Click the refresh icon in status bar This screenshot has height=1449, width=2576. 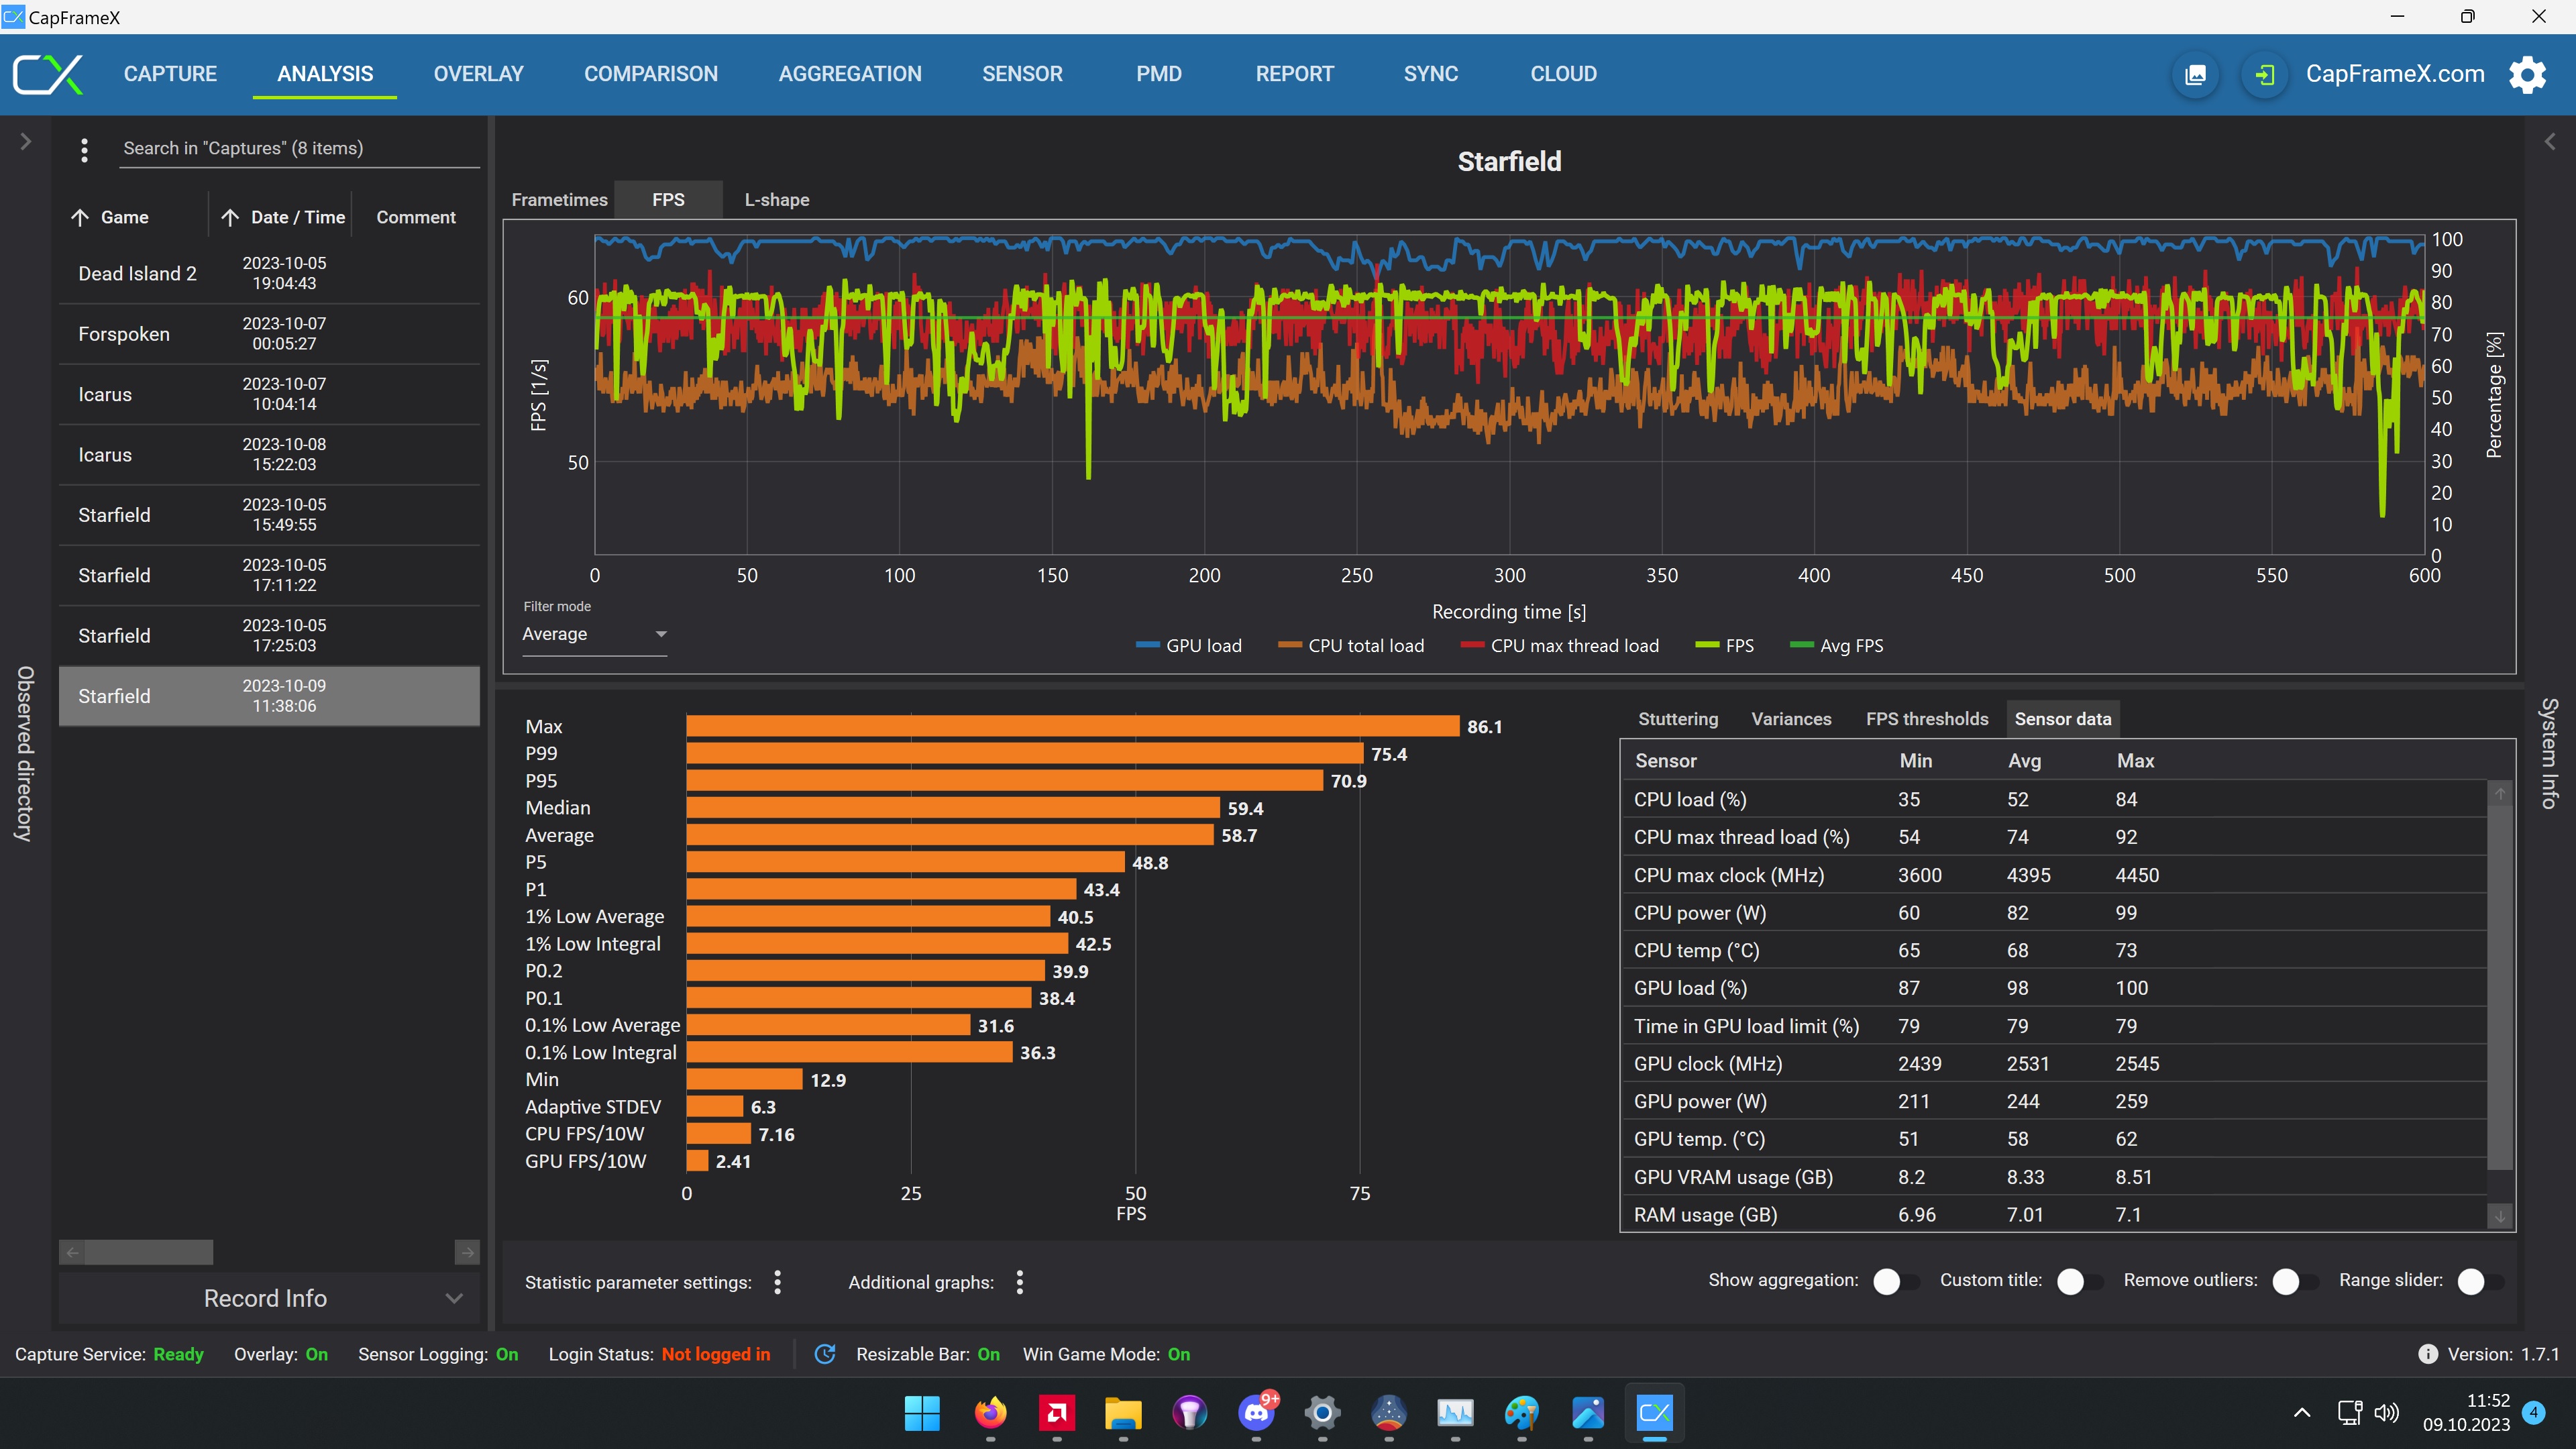click(x=824, y=1354)
